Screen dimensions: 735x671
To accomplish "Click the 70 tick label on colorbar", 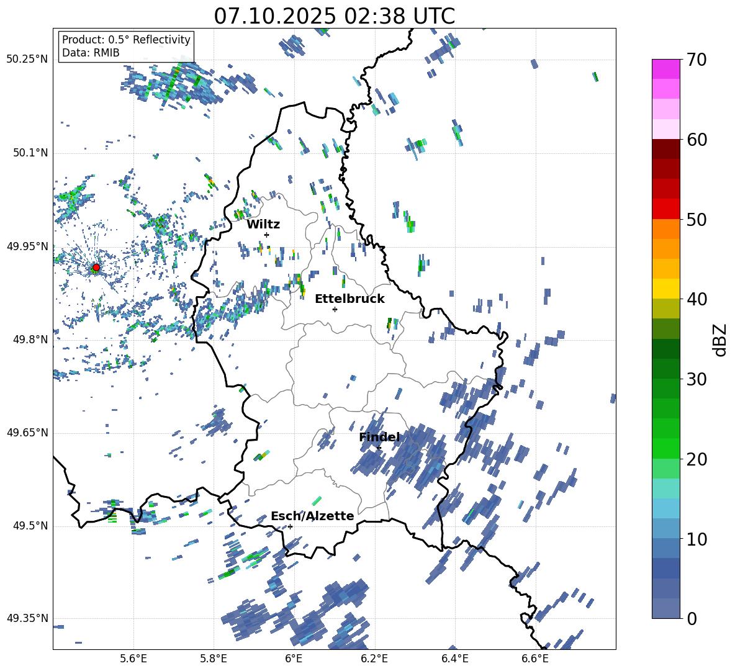I will 698,60.
